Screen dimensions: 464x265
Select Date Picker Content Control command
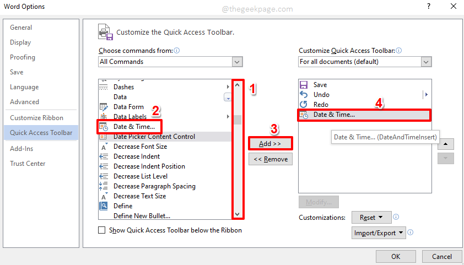click(154, 137)
